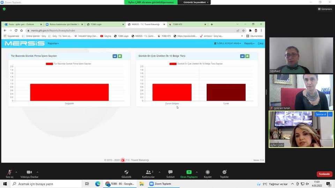Click Sessize al on Ayfer ÇAM video
335x188 pixels.
click(x=321, y=114)
